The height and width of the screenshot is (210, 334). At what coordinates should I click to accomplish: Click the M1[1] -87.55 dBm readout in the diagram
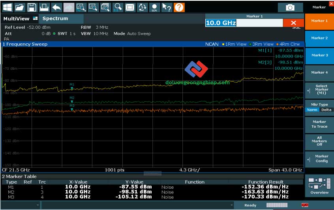[x=281, y=50]
